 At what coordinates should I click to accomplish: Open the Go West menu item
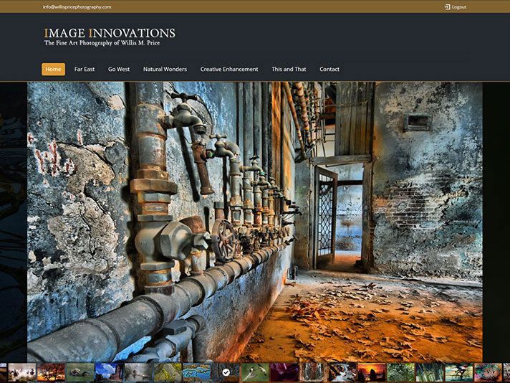coord(119,70)
